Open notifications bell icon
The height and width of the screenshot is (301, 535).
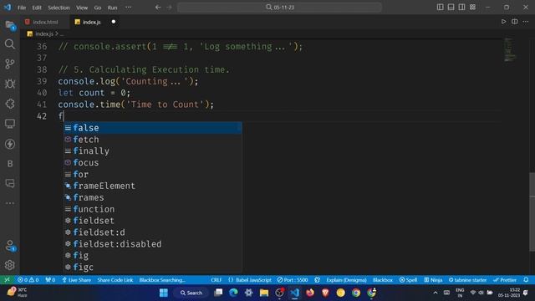[x=526, y=280]
